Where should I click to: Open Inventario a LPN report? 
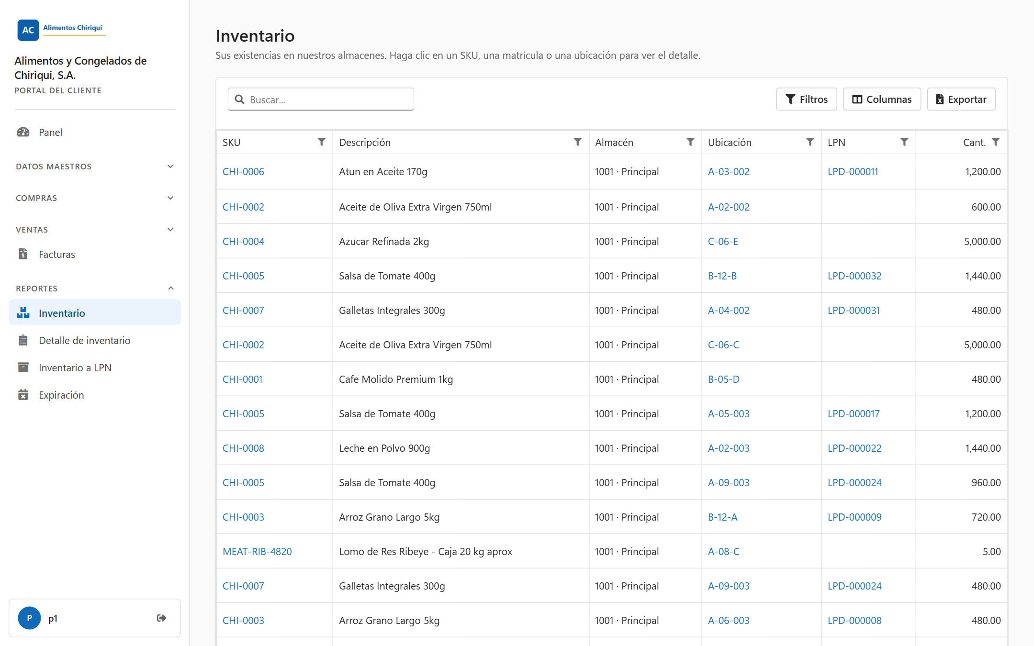coord(95,368)
